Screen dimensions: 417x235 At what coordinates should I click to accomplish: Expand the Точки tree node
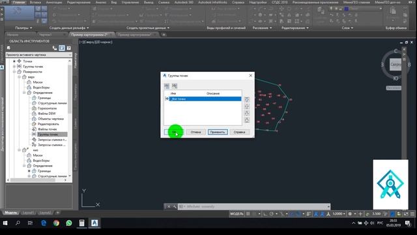(14, 61)
